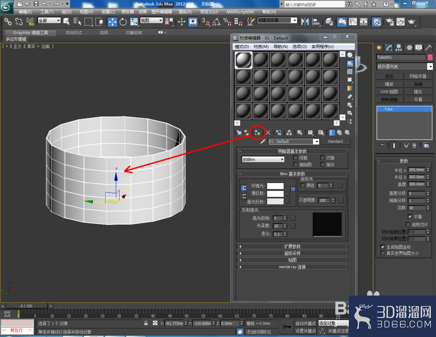Pick material from object with eyedropper
This screenshot has width=436, height=337.
(x=263, y=142)
